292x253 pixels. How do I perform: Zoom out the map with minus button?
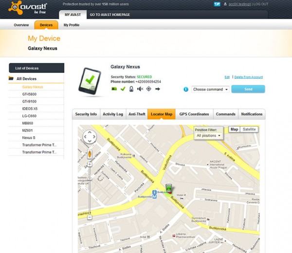[x=90, y=217]
